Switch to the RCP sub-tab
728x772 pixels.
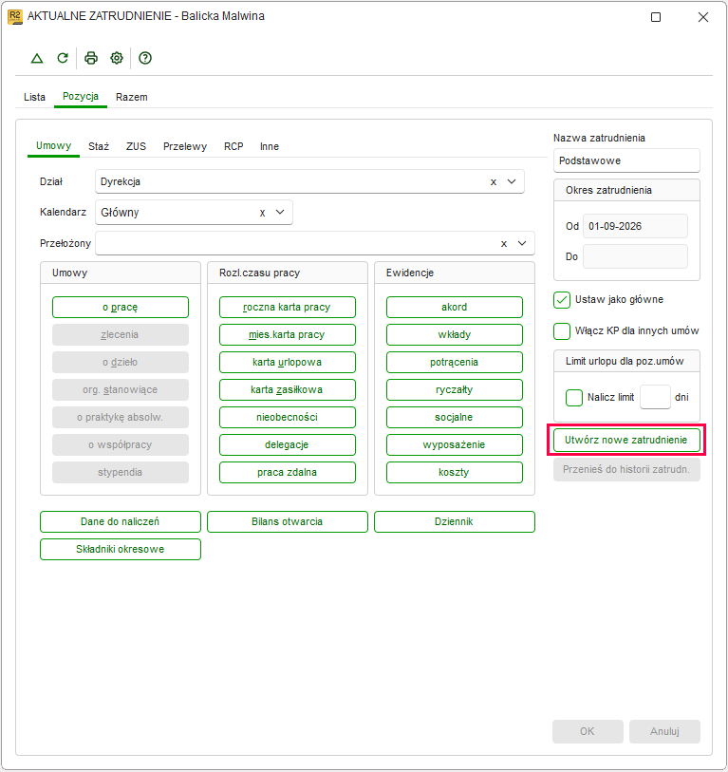[233, 147]
